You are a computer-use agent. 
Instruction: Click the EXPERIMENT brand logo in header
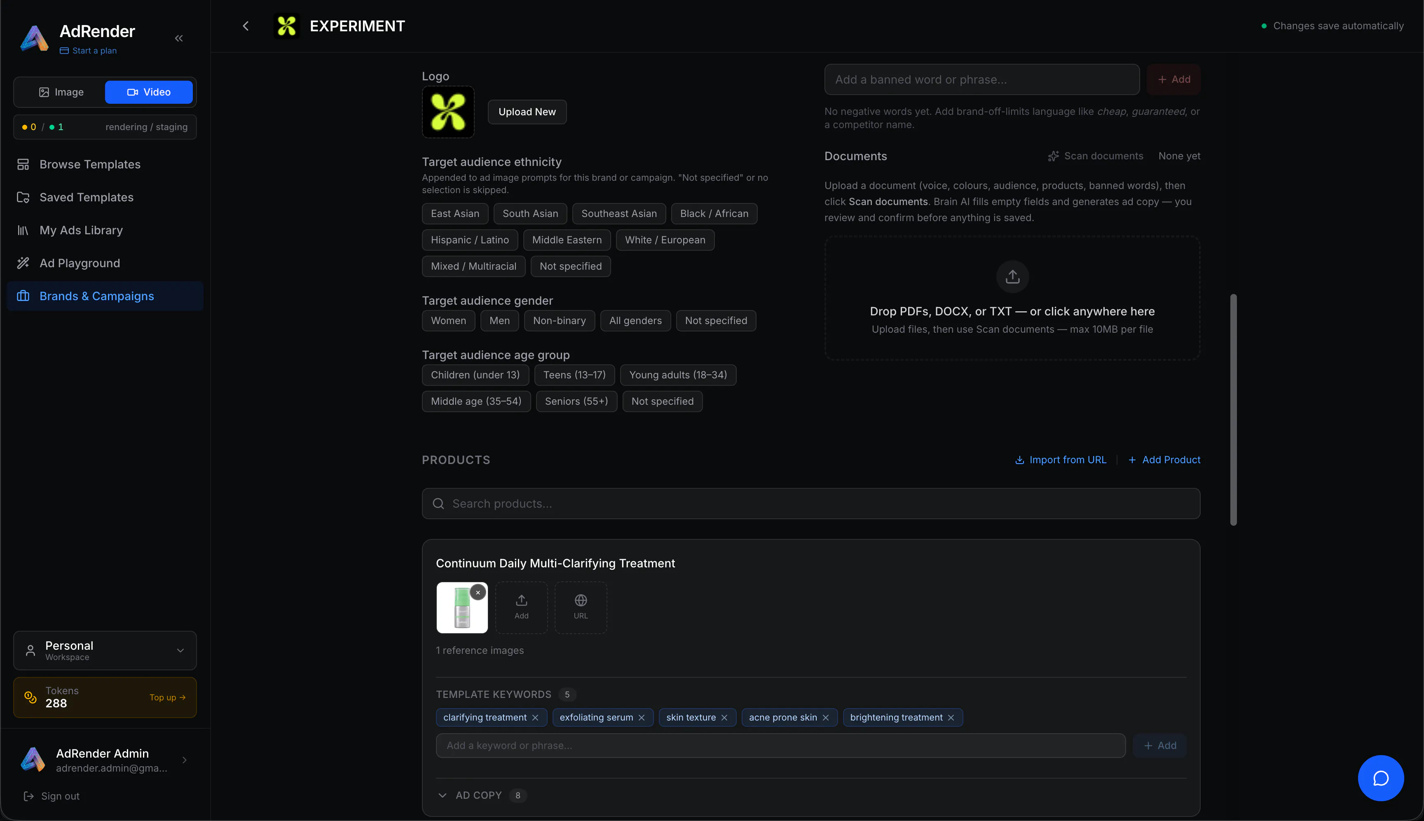point(287,26)
